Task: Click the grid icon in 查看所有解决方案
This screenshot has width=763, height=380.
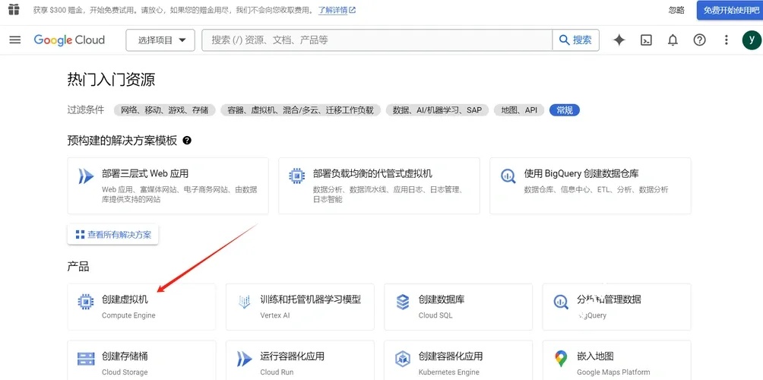Action: point(81,235)
